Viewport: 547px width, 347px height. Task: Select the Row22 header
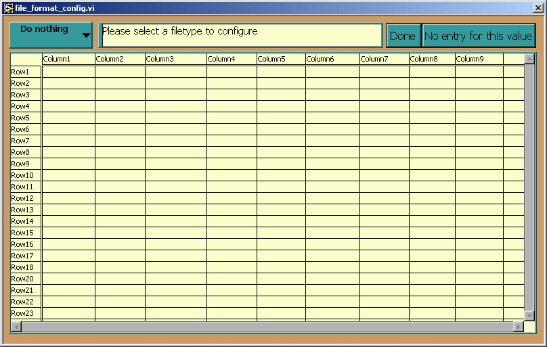coord(26,302)
